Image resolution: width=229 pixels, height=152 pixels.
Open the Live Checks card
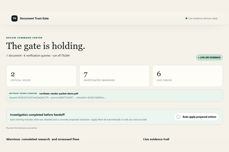(x=188, y=76)
